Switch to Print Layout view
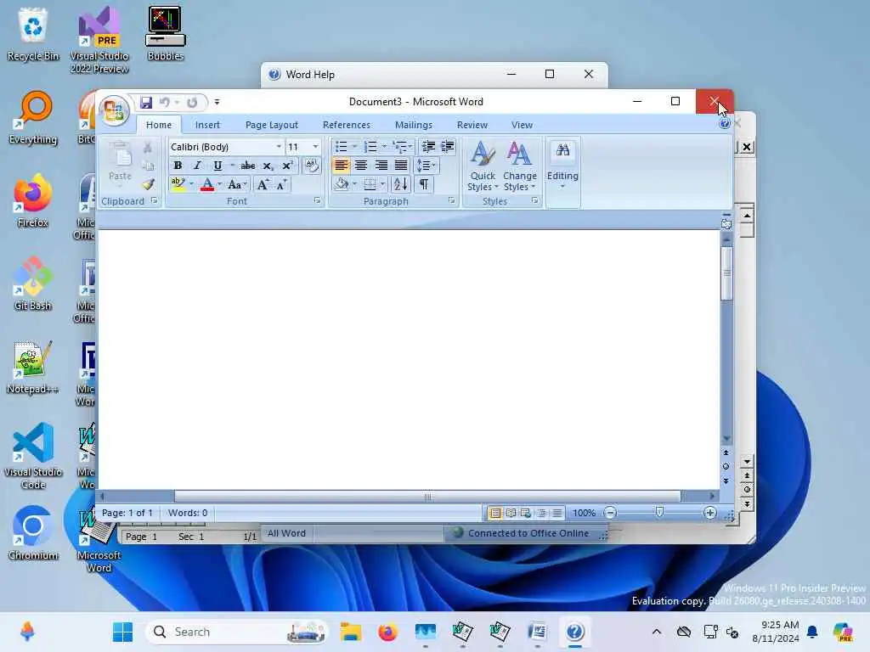This screenshot has height=652, width=870. click(x=495, y=513)
